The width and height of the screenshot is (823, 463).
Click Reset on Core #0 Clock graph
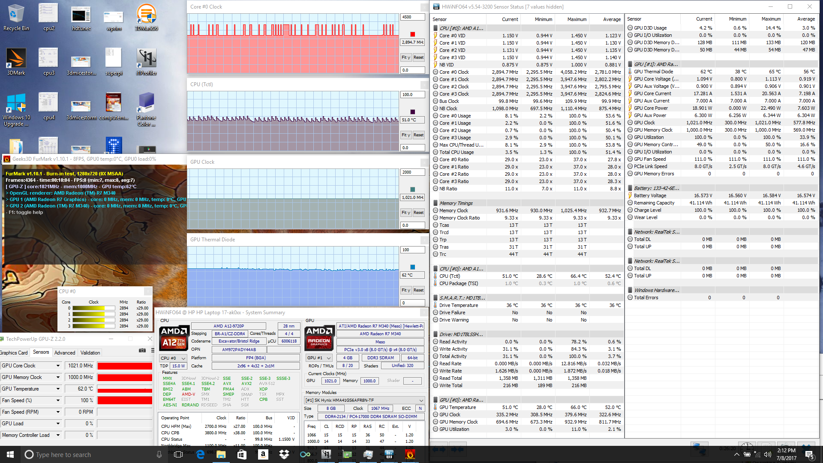coord(418,57)
